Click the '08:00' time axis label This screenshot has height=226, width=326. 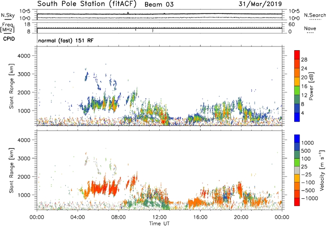coord(119,217)
